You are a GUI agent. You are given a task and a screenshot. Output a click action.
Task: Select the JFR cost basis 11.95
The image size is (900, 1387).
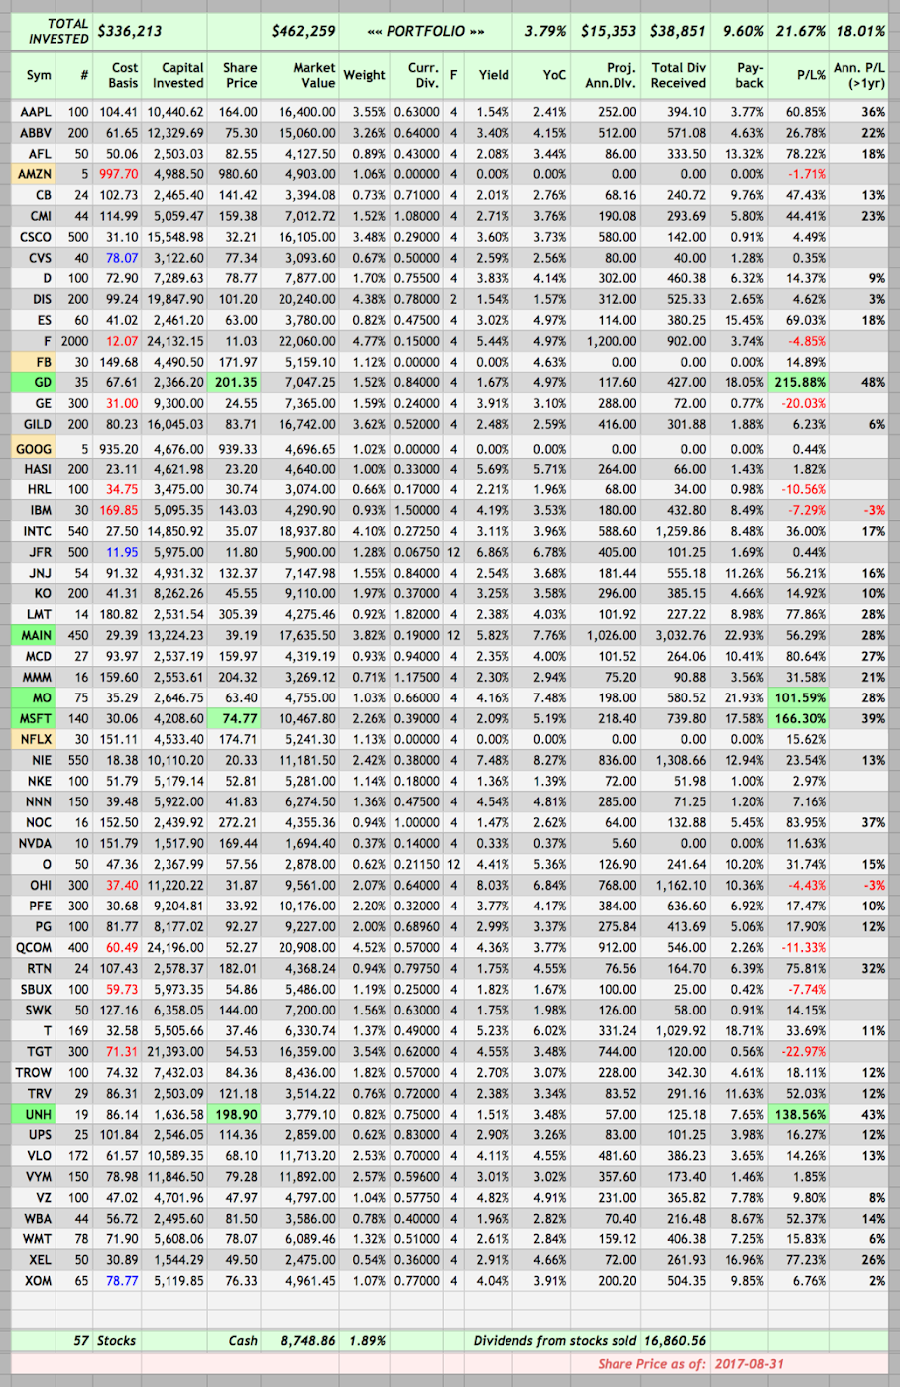click(122, 552)
